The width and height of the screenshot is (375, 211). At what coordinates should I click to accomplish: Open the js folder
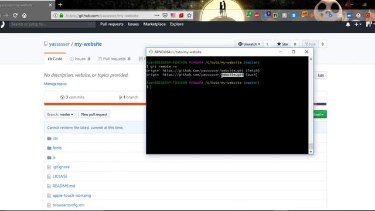tap(54, 158)
